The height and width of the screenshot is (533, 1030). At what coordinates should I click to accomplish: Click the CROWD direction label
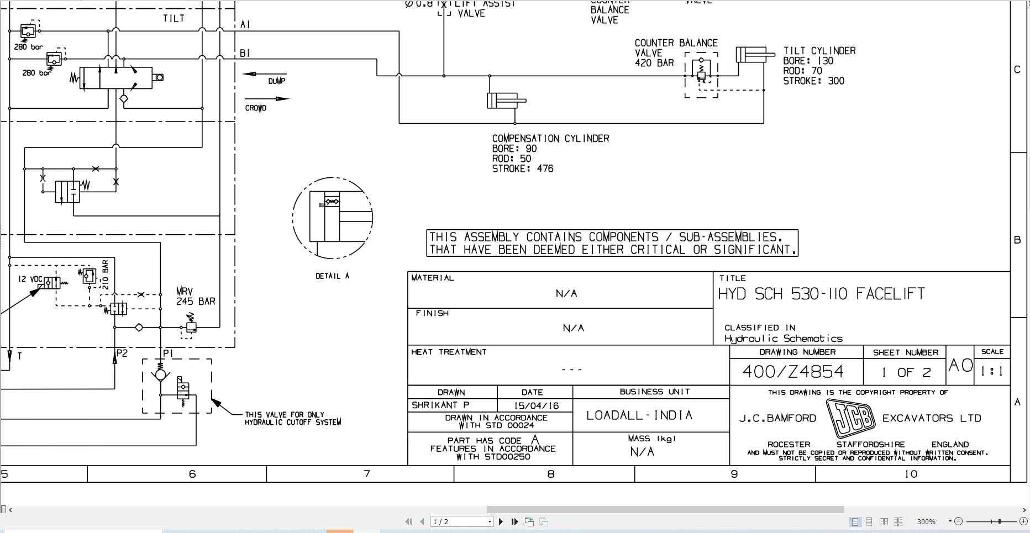coord(256,108)
